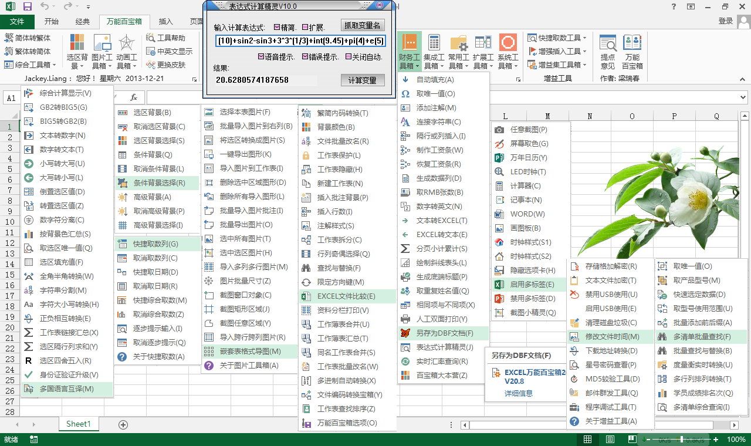Choose 屏幕取色 color picker entry
This screenshot has height=446, width=751.
(x=531, y=143)
